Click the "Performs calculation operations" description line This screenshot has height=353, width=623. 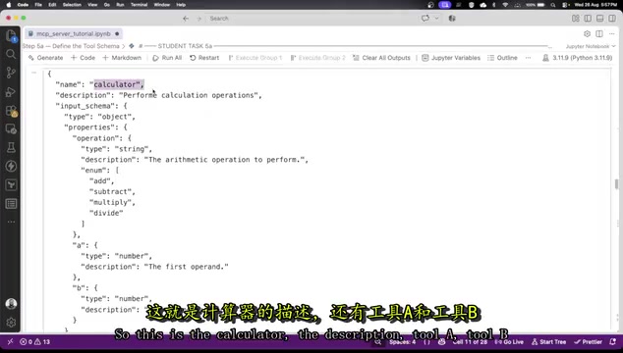tap(159, 95)
